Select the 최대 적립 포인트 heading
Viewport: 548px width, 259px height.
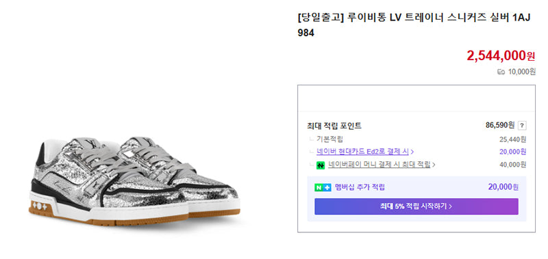(x=334, y=126)
